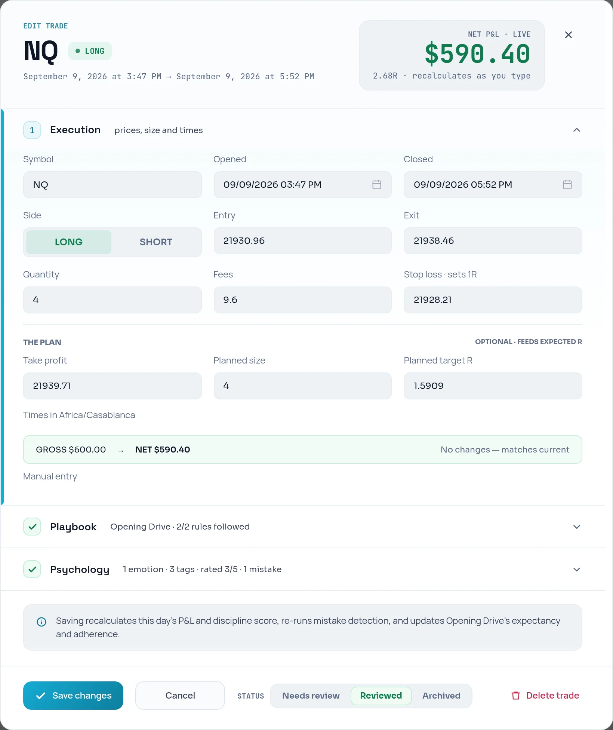Edit the Take profit field

click(113, 386)
